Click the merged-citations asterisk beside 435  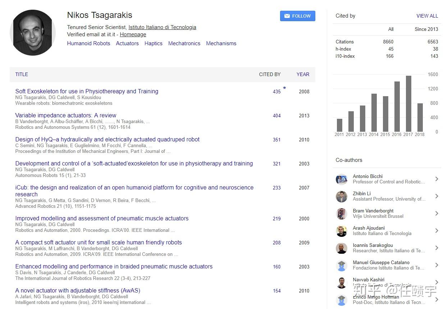click(284, 88)
